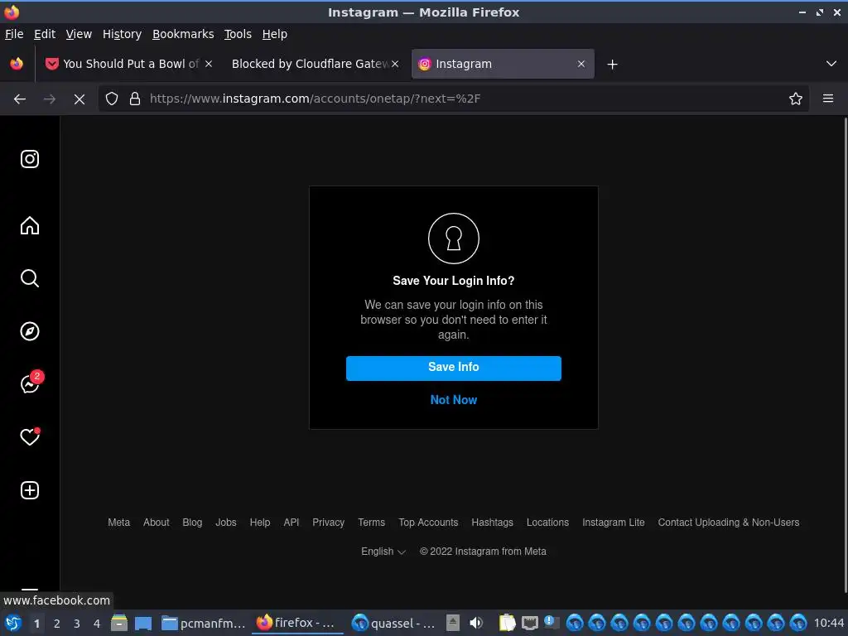Open clipboard tray icon
848x636 pixels.
point(507,623)
